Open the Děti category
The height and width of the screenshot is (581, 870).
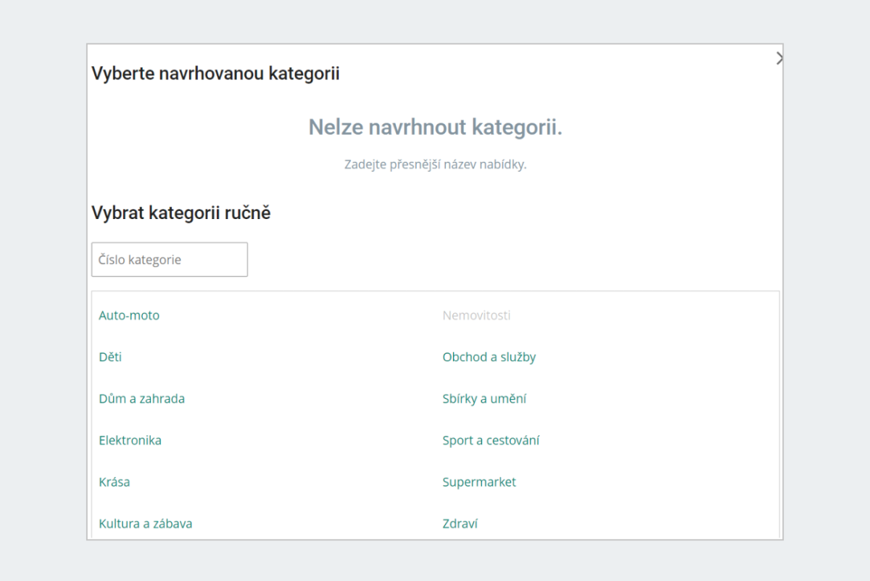coord(110,357)
